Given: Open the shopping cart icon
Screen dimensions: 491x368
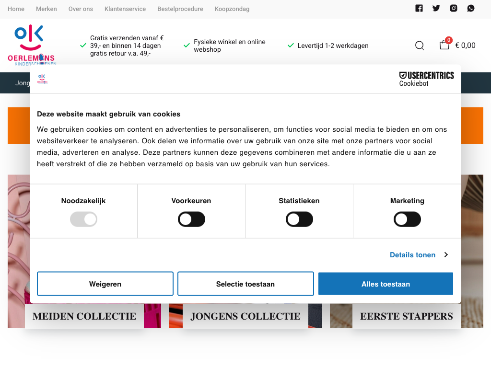Looking at the screenshot, I should (x=444, y=45).
